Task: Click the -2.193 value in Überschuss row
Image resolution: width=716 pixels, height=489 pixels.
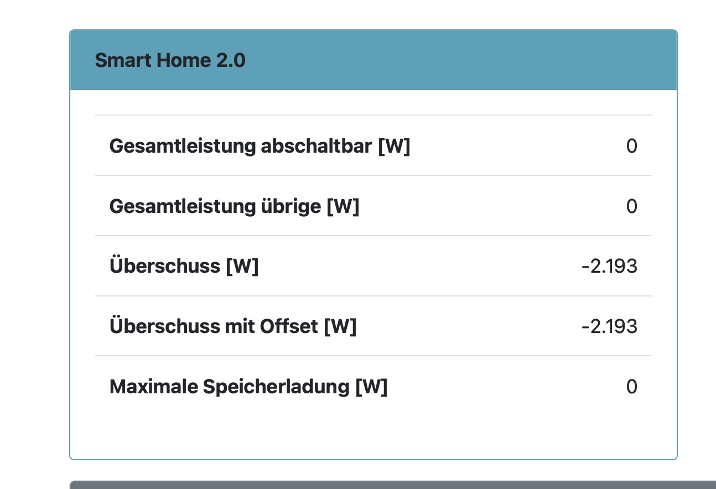Action: 609,267
